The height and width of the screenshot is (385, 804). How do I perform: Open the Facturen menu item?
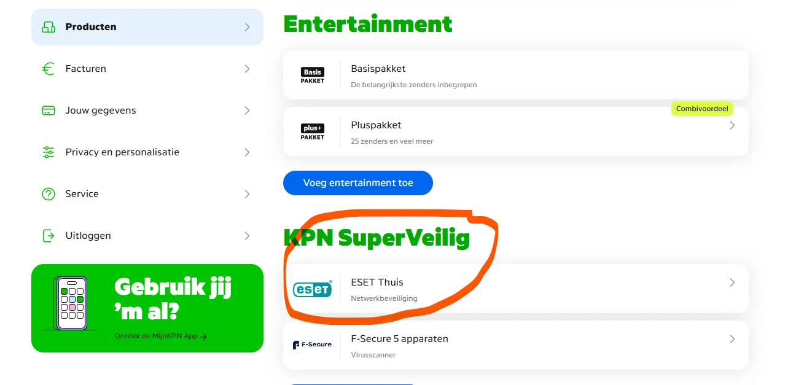tap(147, 69)
